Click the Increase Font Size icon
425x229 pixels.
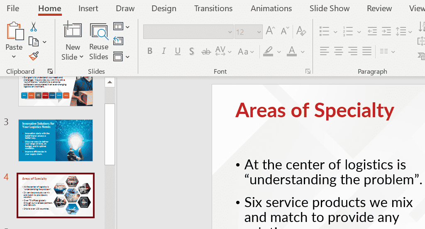pyautogui.click(x=270, y=31)
